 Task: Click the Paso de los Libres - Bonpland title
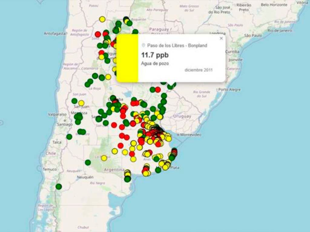pos(177,46)
